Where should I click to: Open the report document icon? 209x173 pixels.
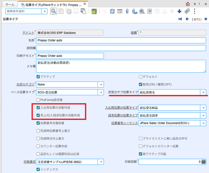coord(149,11)
